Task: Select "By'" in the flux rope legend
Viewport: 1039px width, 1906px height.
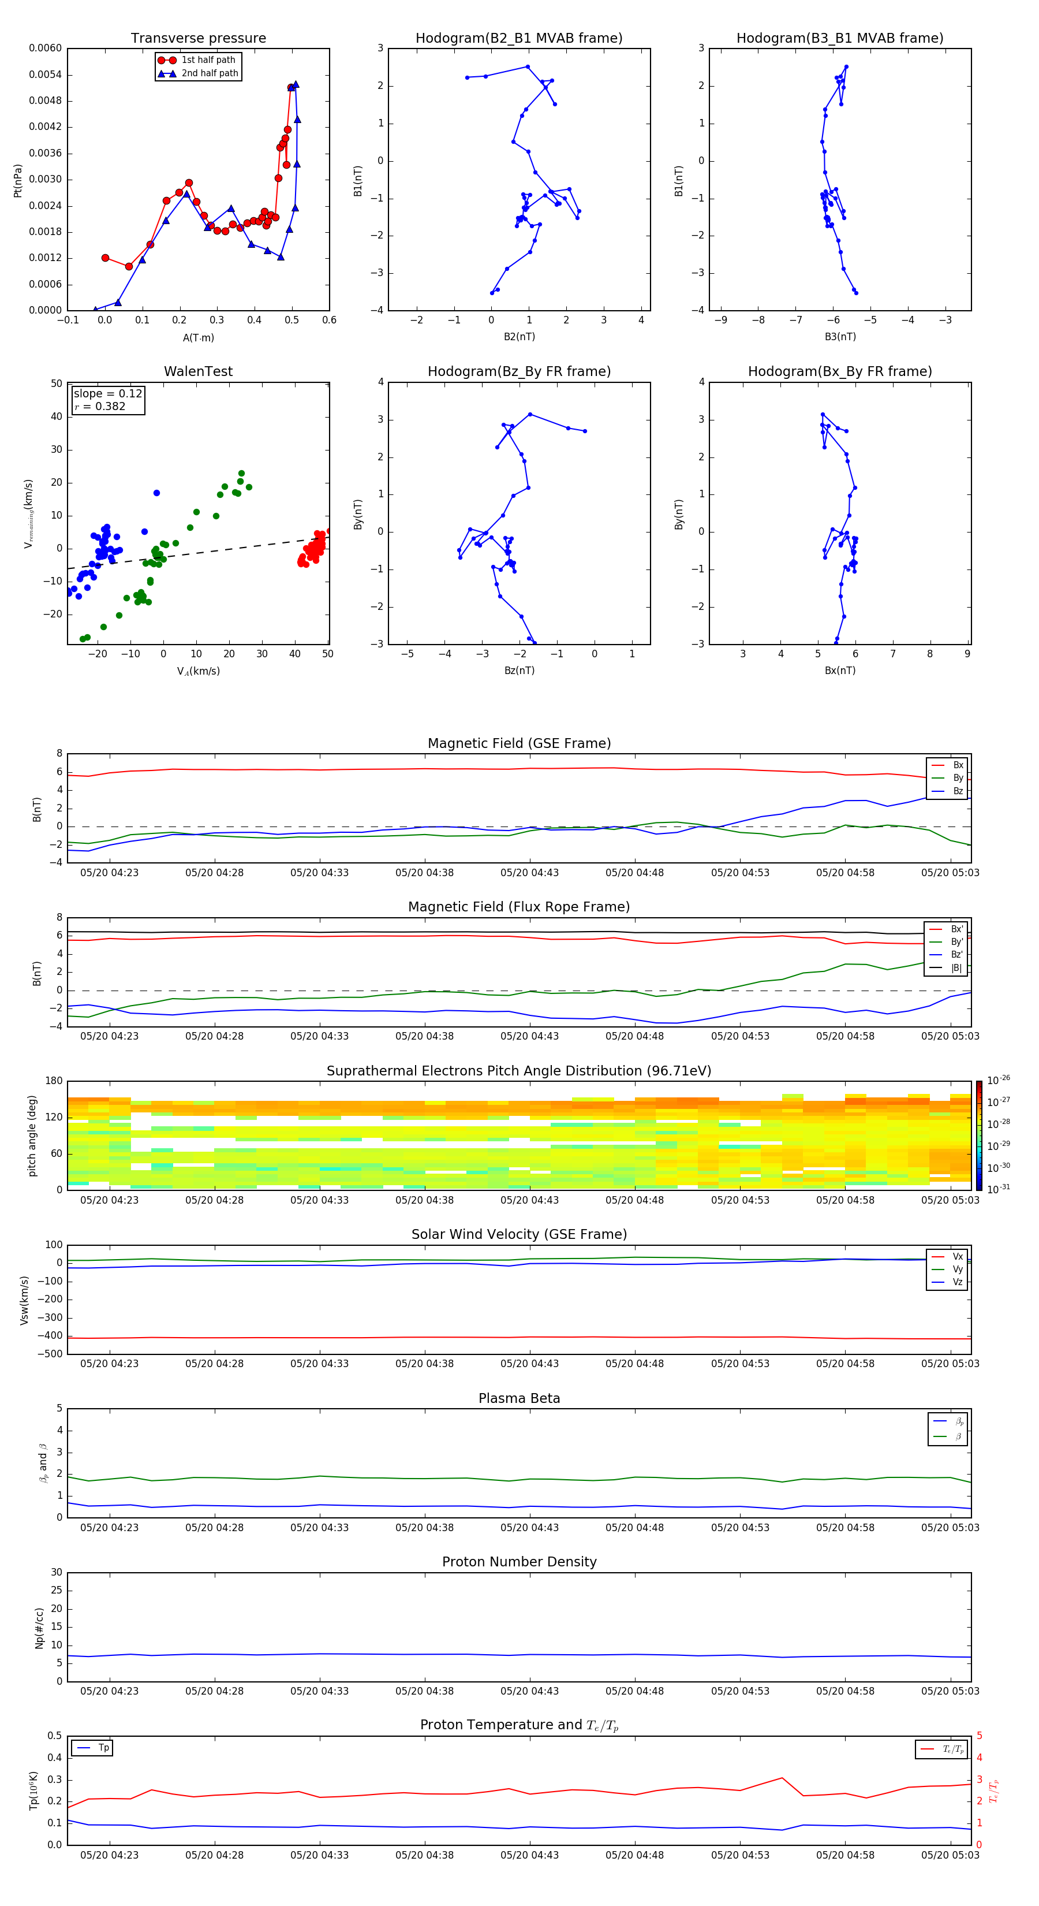Action: tap(946, 942)
